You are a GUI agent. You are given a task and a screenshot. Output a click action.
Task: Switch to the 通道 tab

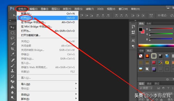[149, 84]
